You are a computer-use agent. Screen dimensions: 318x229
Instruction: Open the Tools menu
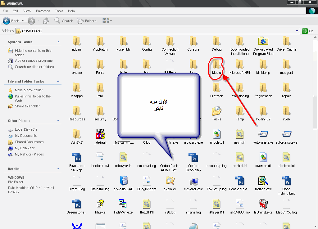click(x=59, y=11)
